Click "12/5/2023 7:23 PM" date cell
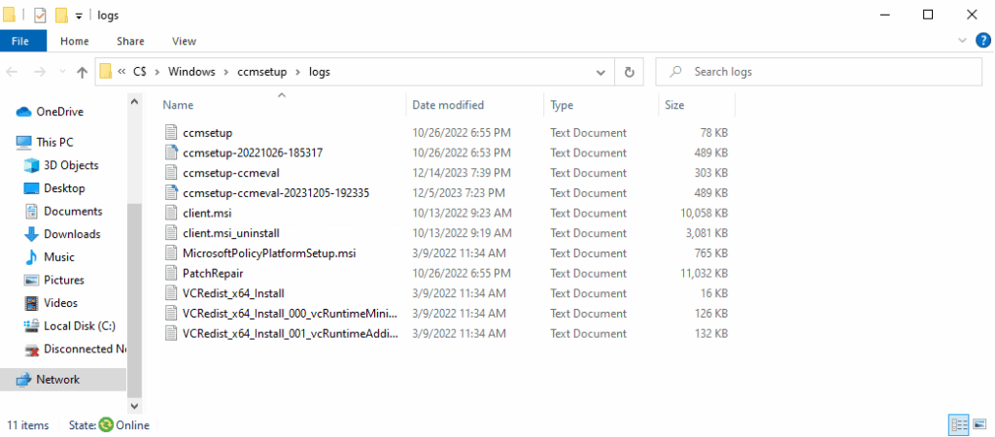The height and width of the screenshot is (437, 995). (459, 193)
